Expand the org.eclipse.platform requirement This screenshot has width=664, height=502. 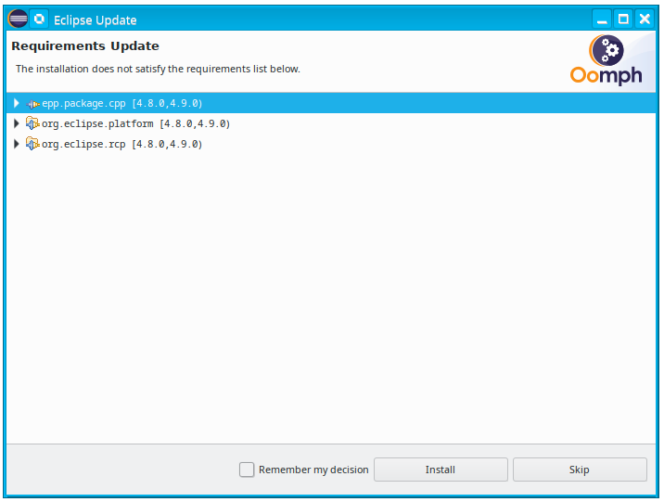pos(17,123)
